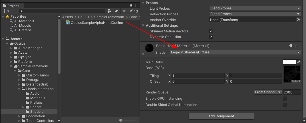The height and width of the screenshot is (123, 306).
Task: Click the Anchor Override object picker icon
Action: coord(298,20)
